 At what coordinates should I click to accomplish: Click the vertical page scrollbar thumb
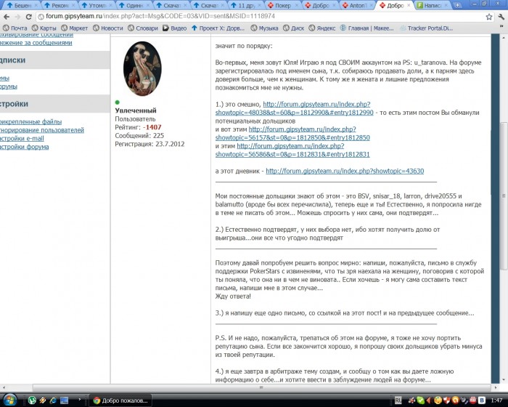point(504,196)
